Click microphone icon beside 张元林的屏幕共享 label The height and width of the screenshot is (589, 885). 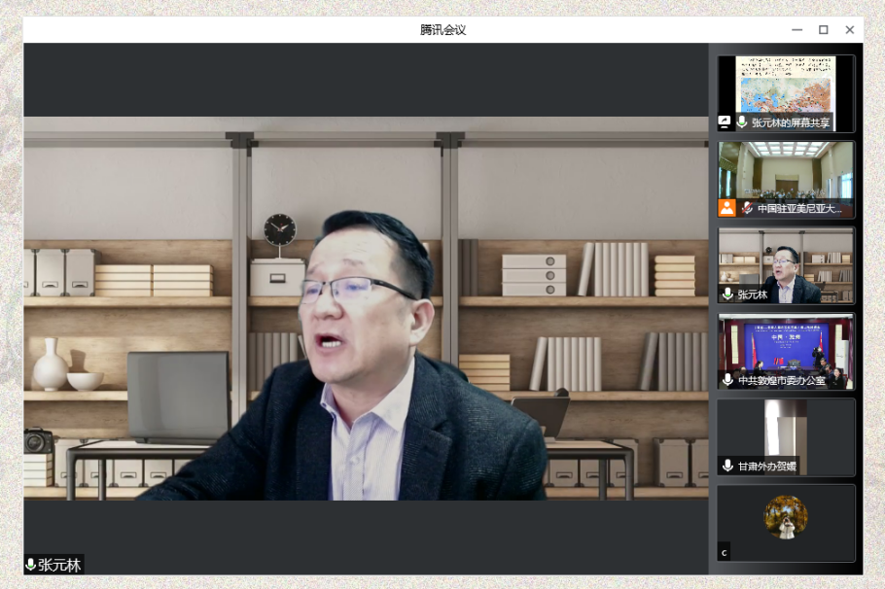pos(742,122)
